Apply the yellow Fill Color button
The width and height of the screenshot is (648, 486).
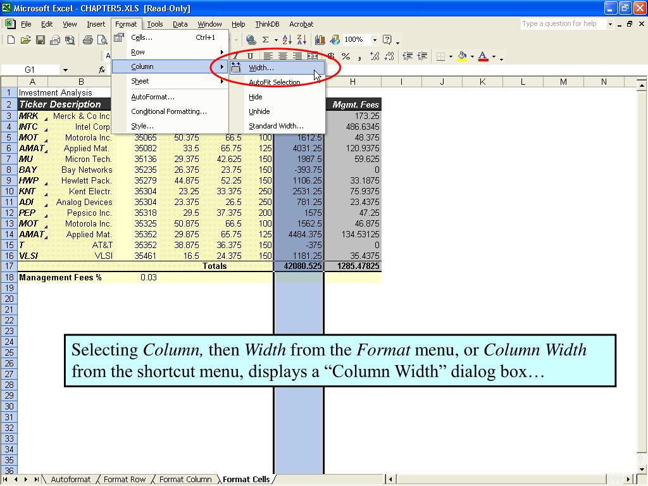[462, 56]
